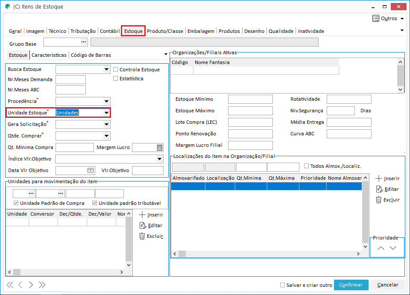Image resolution: width=410 pixels, height=295 pixels.
Task: Click Curva ABC input field
Action: pyautogui.click(x=349, y=134)
